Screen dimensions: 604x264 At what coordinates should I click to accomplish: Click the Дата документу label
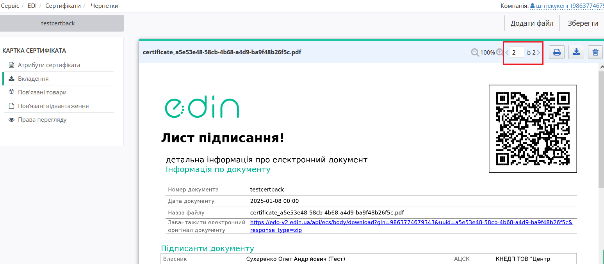pos(191,201)
